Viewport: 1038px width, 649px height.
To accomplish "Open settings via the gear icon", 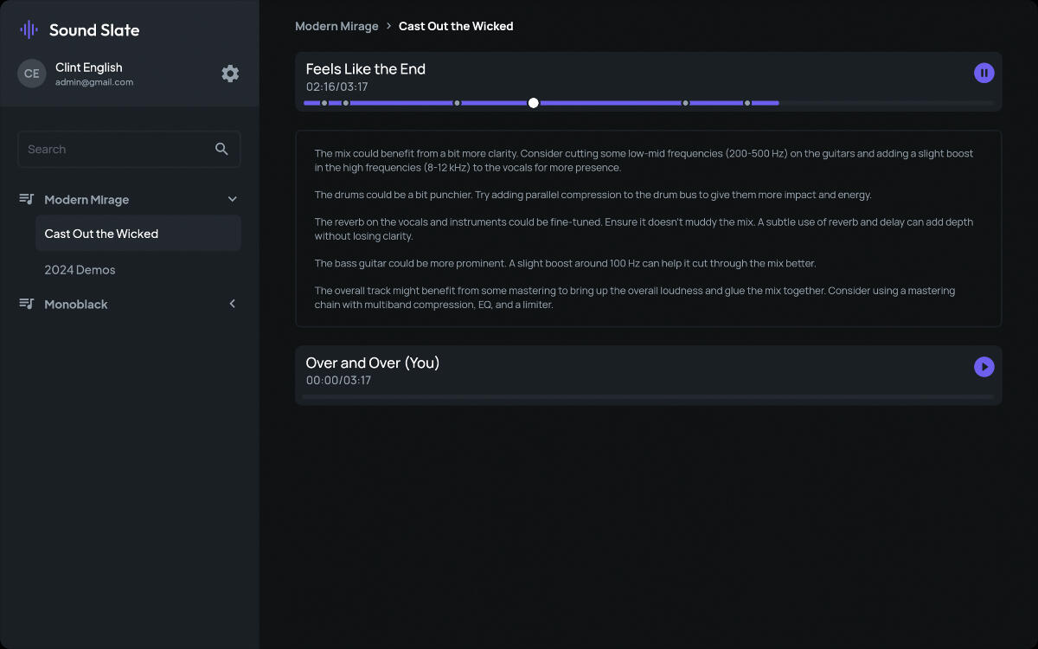I will click(x=230, y=74).
